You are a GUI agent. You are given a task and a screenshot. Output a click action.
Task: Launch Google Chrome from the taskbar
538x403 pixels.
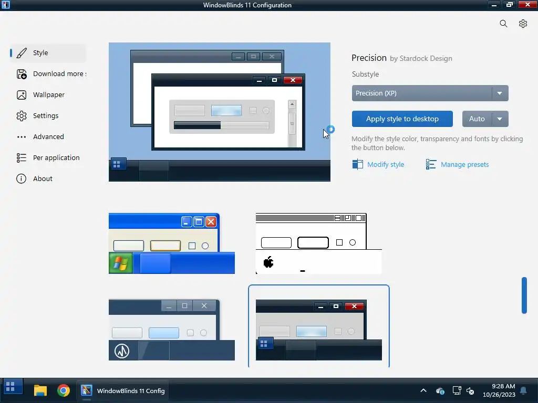[64, 390]
